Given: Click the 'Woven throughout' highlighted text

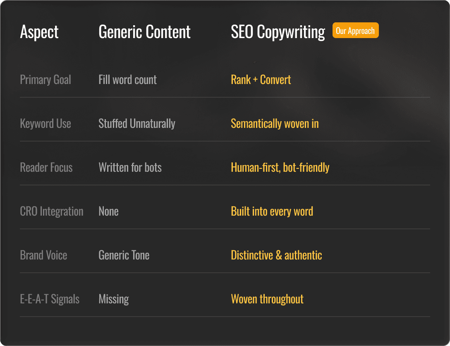Looking at the screenshot, I should tap(267, 299).
